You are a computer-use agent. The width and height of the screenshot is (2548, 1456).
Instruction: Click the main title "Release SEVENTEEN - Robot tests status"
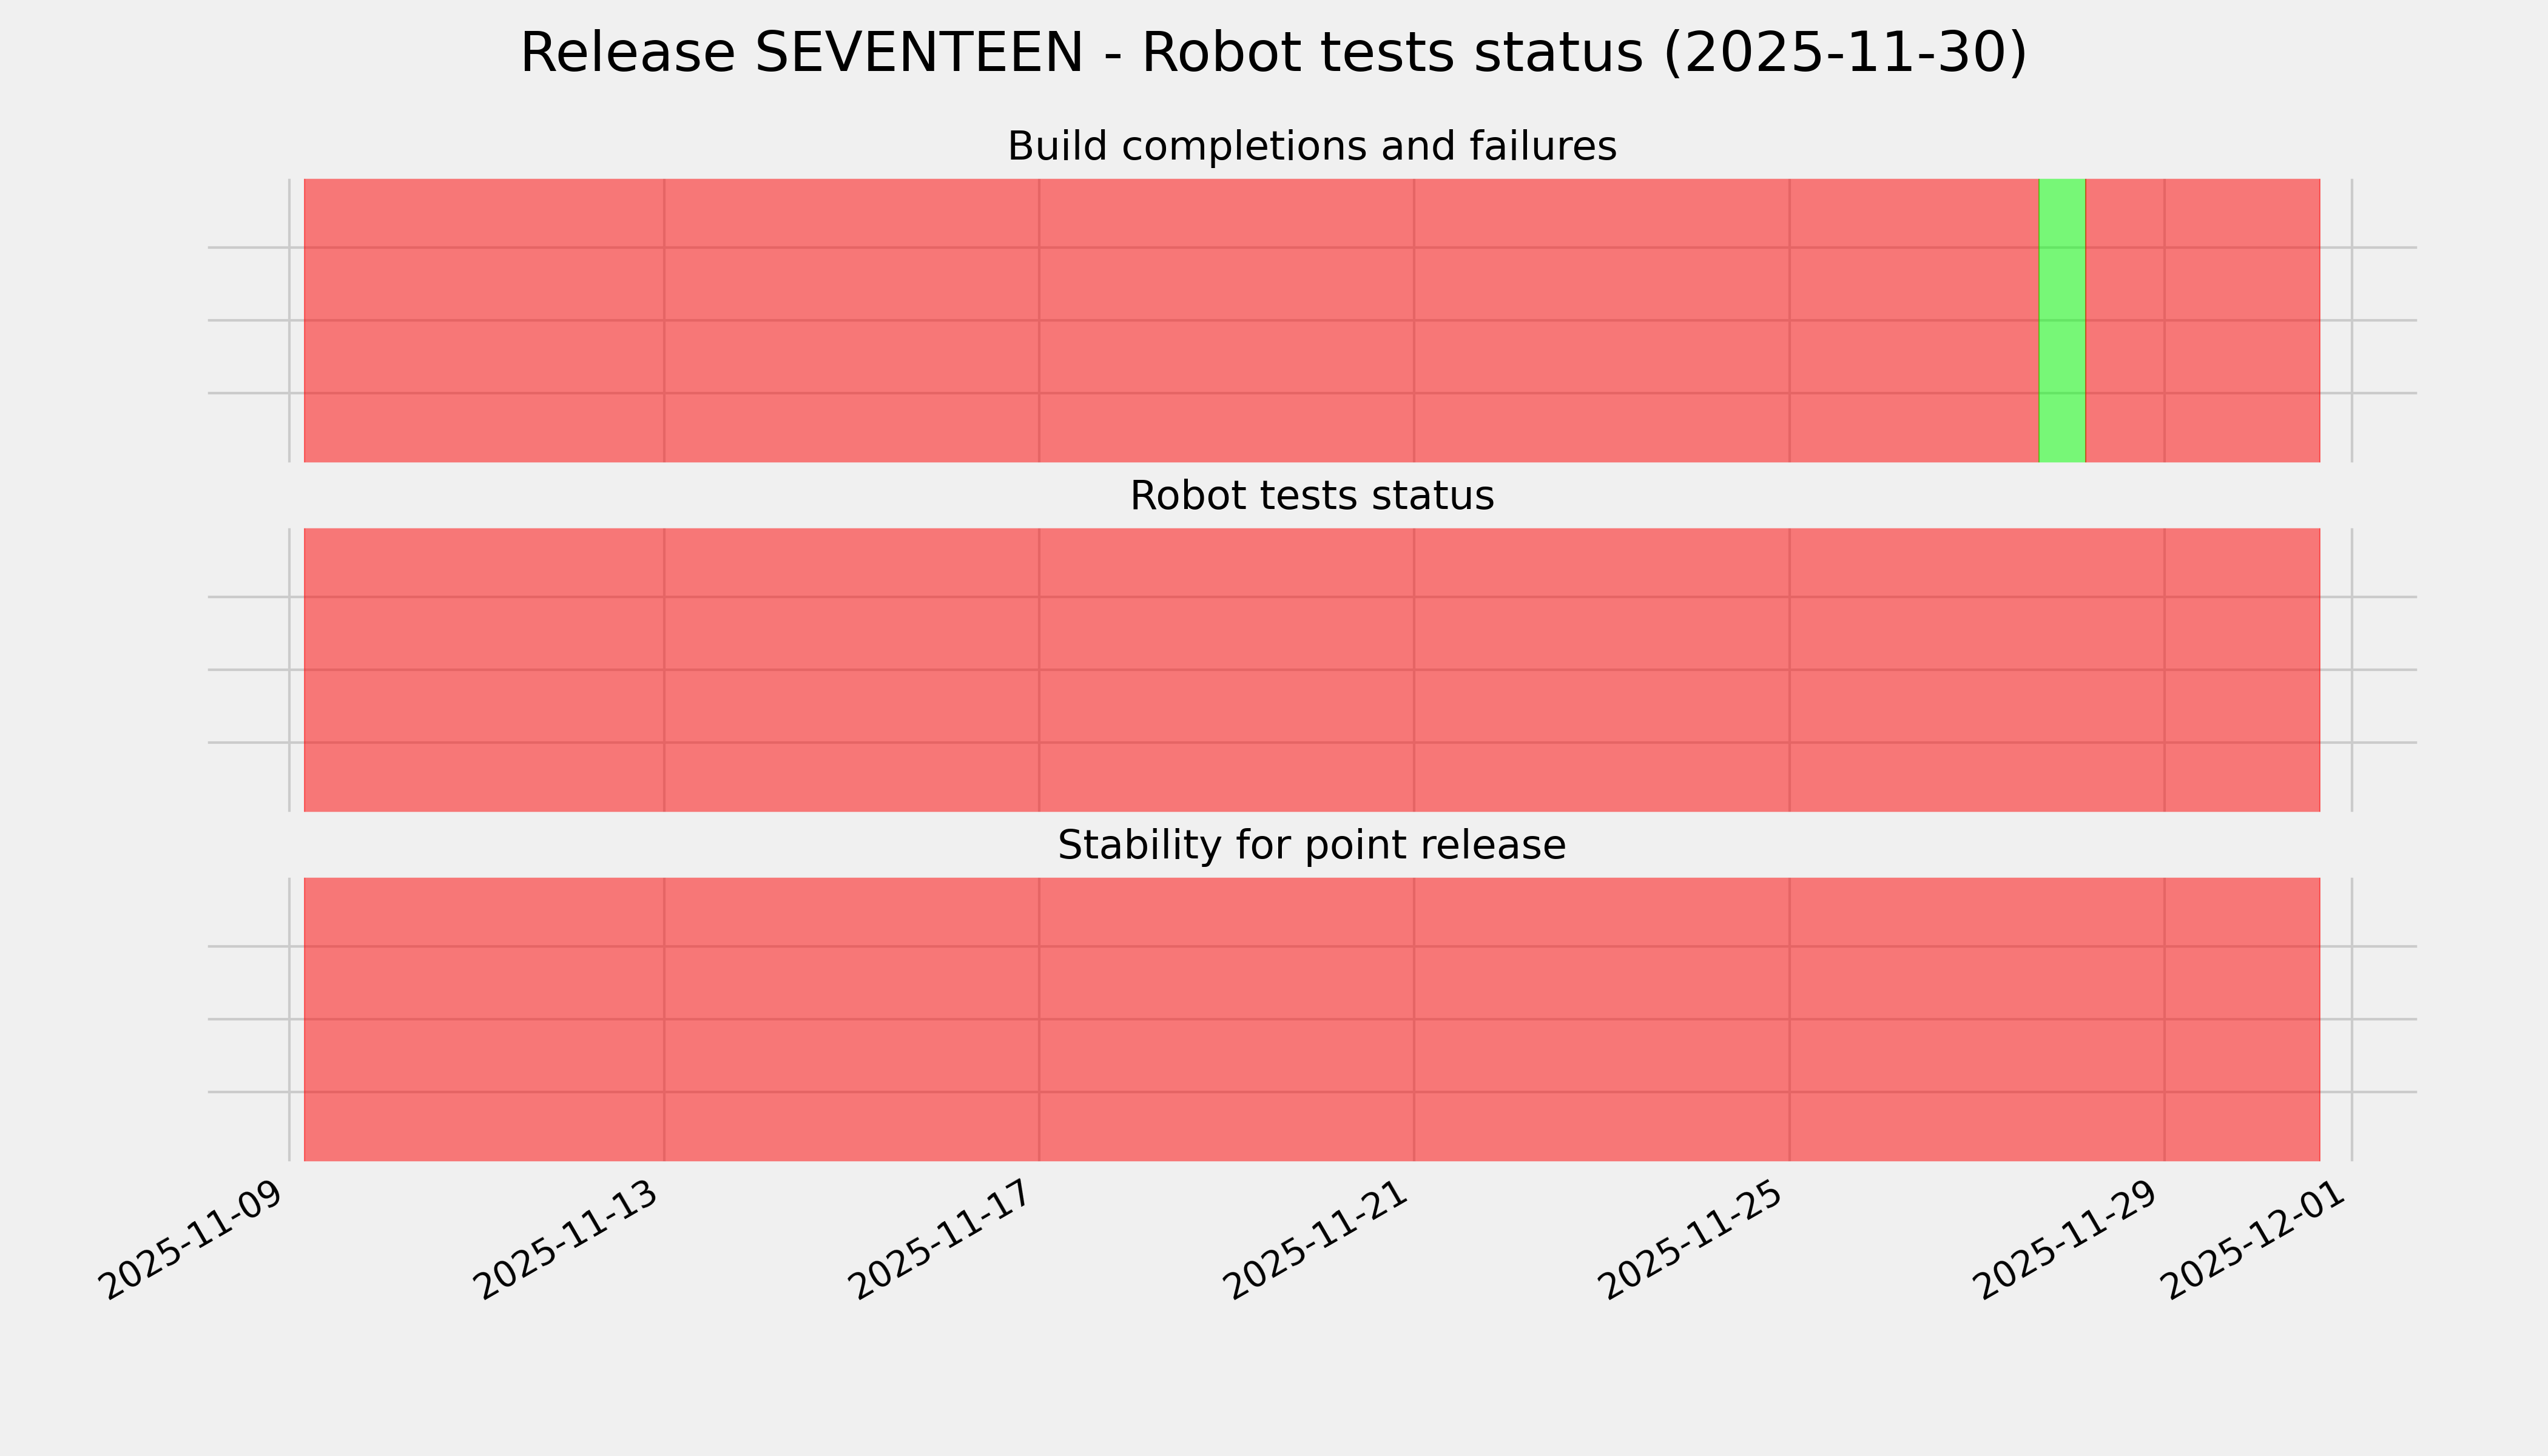[1272, 53]
